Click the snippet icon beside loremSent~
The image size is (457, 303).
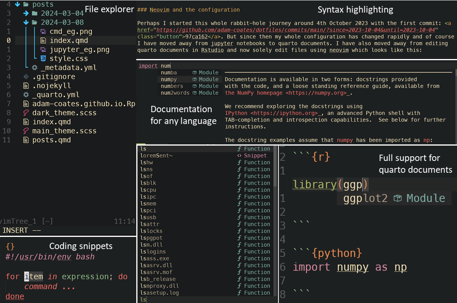tap(239, 155)
